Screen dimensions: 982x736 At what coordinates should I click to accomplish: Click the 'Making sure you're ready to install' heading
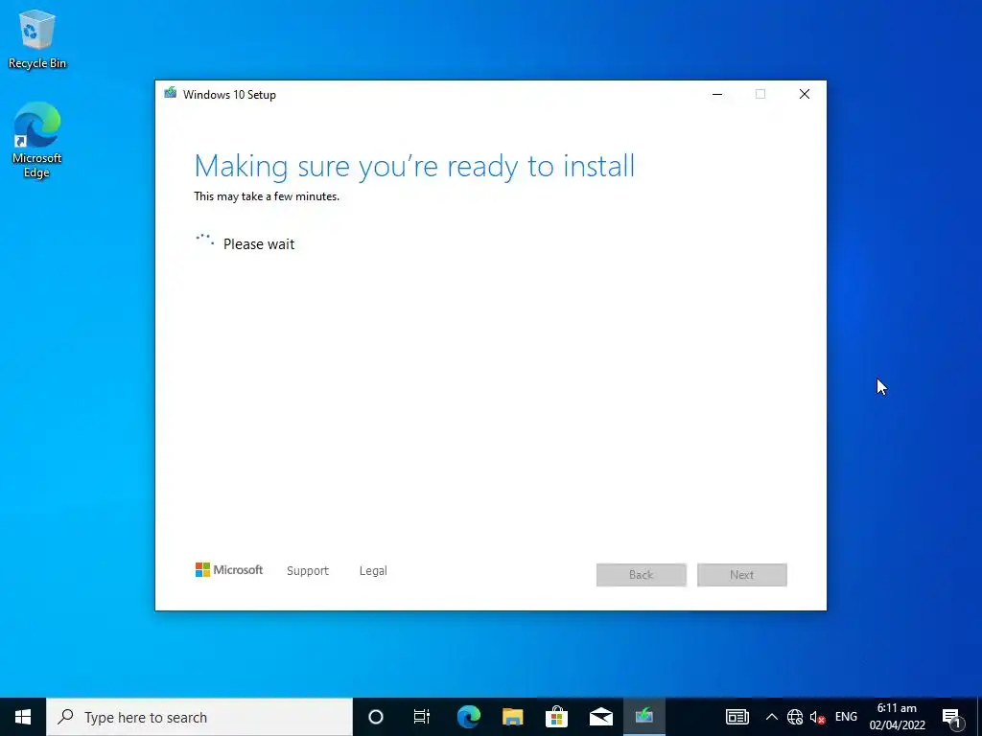(414, 167)
